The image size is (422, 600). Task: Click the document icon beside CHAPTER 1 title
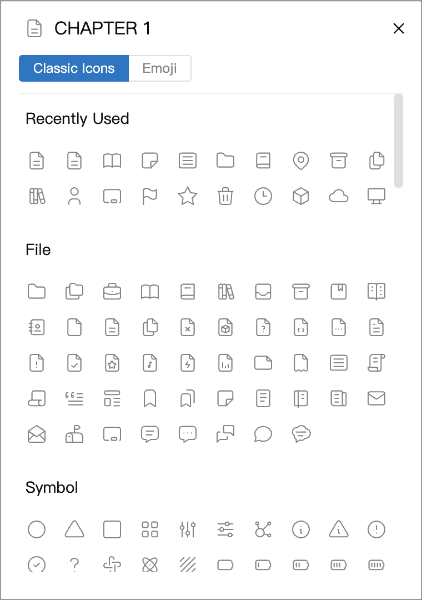pyautogui.click(x=34, y=29)
